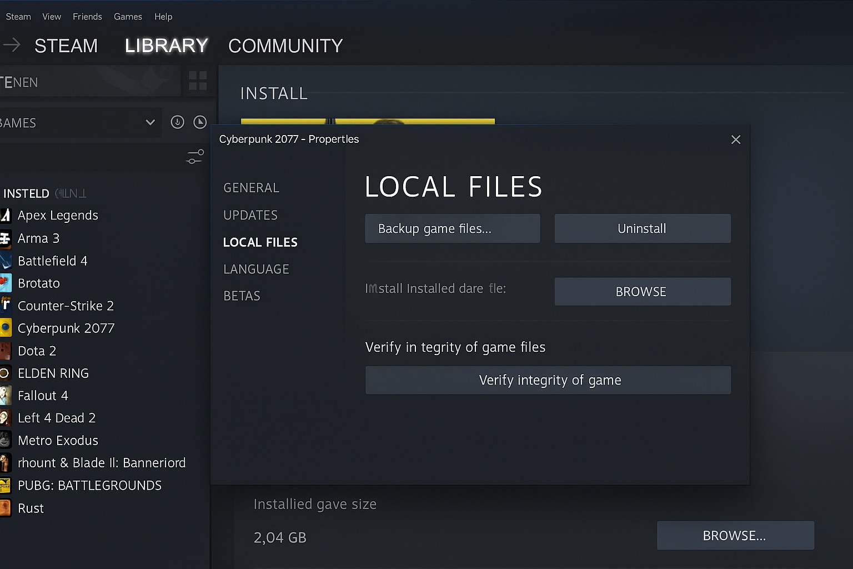853x569 pixels.
Task: Click the Bannerlord game icon
Action: [6, 463]
